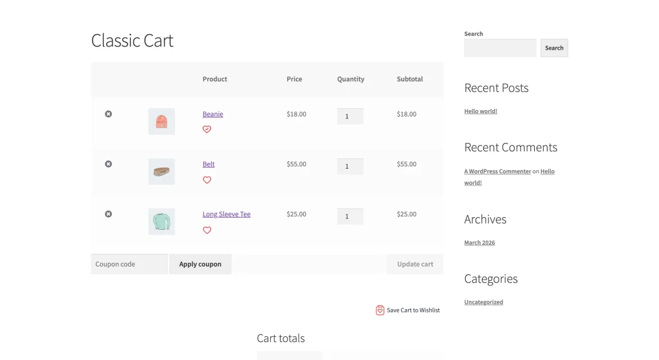This screenshot has height=360, width=659.
Task: Click the sidebar Search button
Action: pyautogui.click(x=554, y=48)
